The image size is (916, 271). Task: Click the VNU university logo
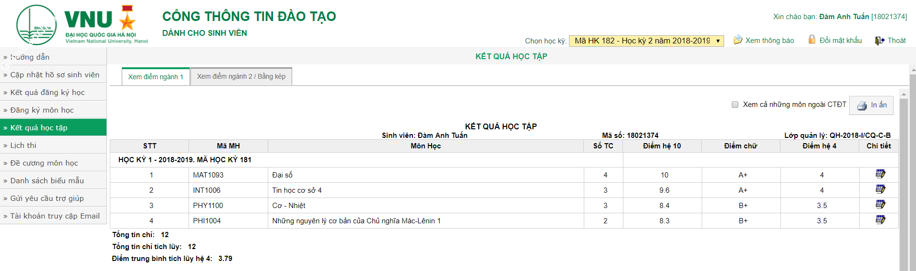point(82,25)
